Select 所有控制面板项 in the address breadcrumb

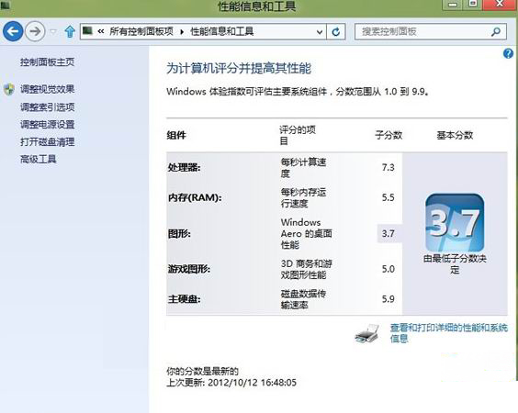click(x=141, y=31)
